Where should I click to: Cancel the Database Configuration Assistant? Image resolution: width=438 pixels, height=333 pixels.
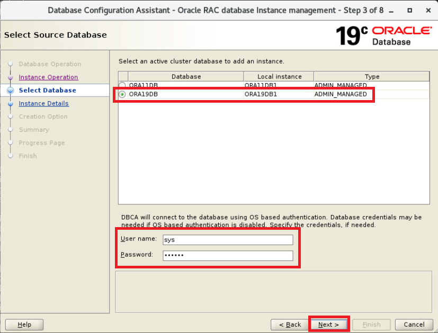coord(414,325)
